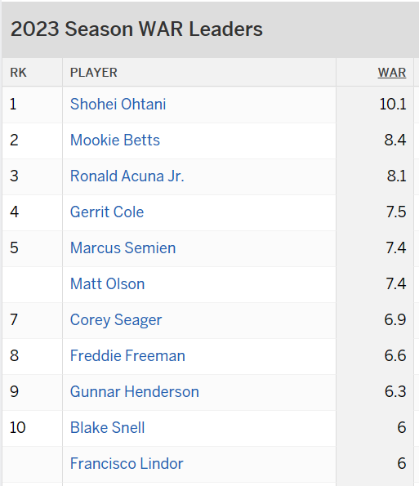The width and height of the screenshot is (419, 486).
Task: Open Blake Snell's profile link
Action: [x=107, y=428]
